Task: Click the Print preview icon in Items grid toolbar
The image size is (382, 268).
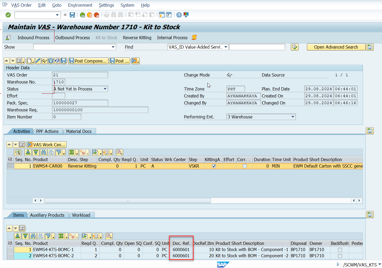Action: (109, 236)
